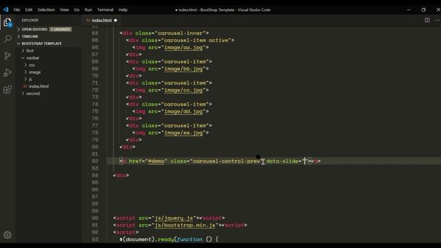Viewport: 441px width, 248px height.
Task: Click the HTML file icon on the index.html tab
Action: [x=88, y=20]
